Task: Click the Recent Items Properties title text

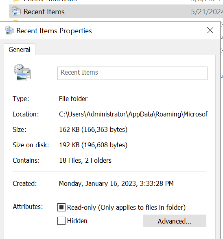Action: (x=54, y=31)
